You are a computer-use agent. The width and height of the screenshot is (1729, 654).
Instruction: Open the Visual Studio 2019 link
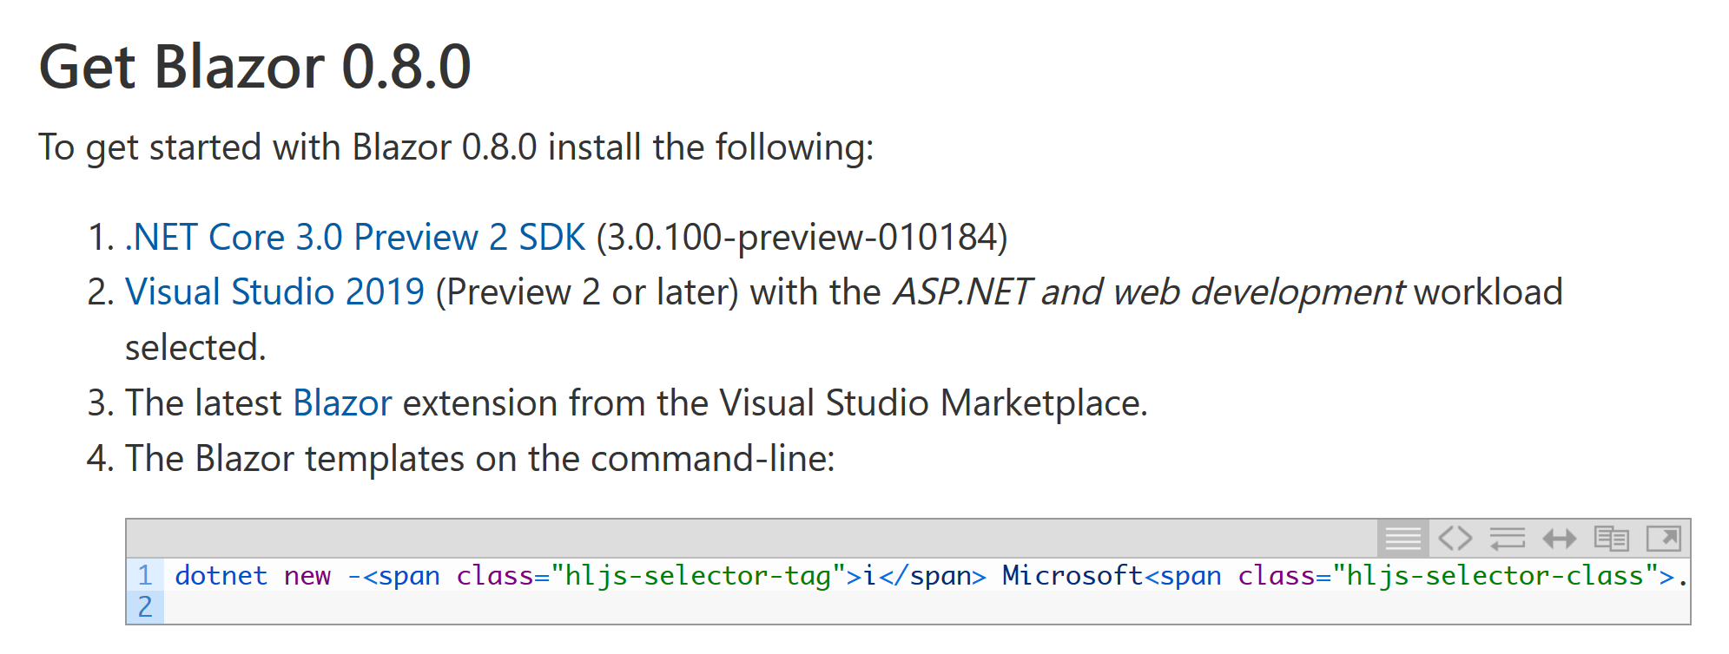pos(274,291)
